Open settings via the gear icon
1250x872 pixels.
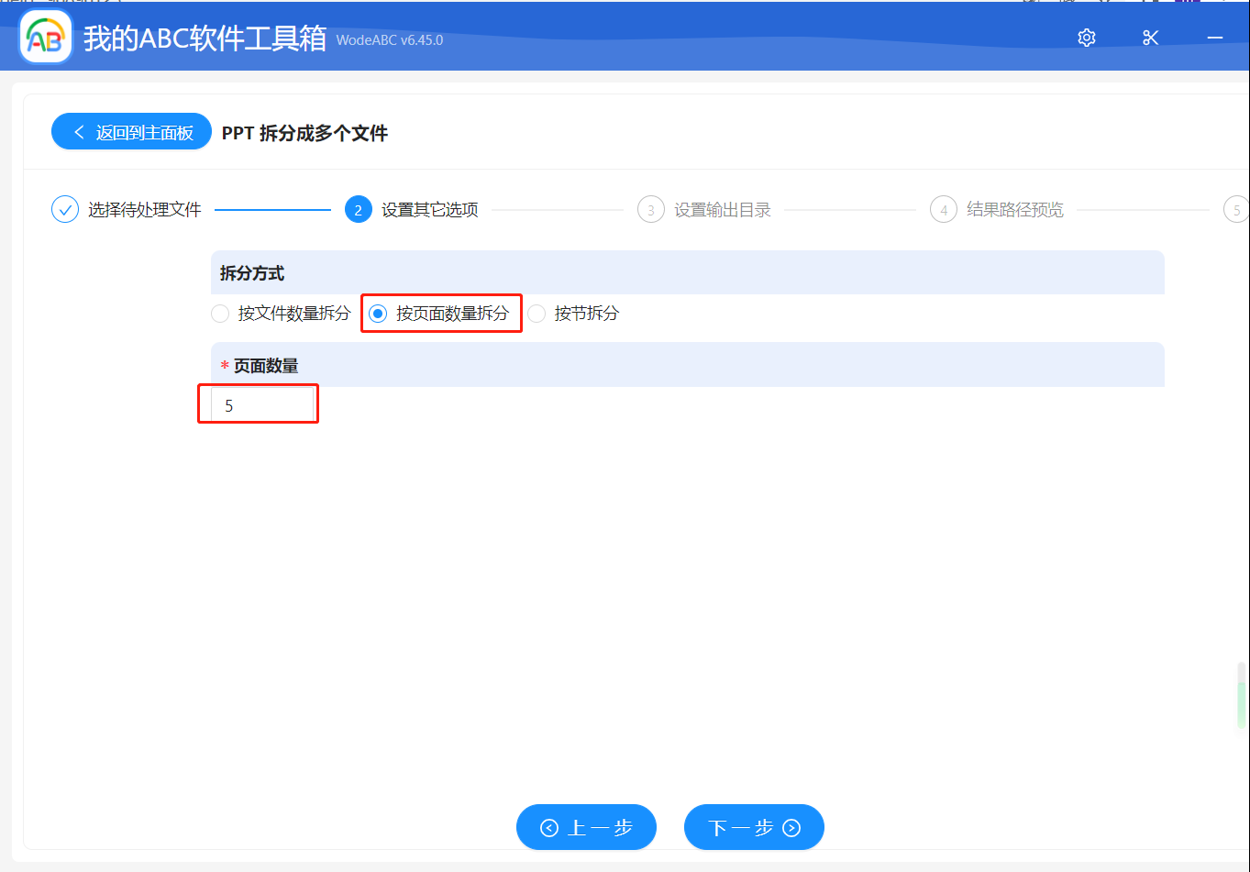tap(1086, 38)
